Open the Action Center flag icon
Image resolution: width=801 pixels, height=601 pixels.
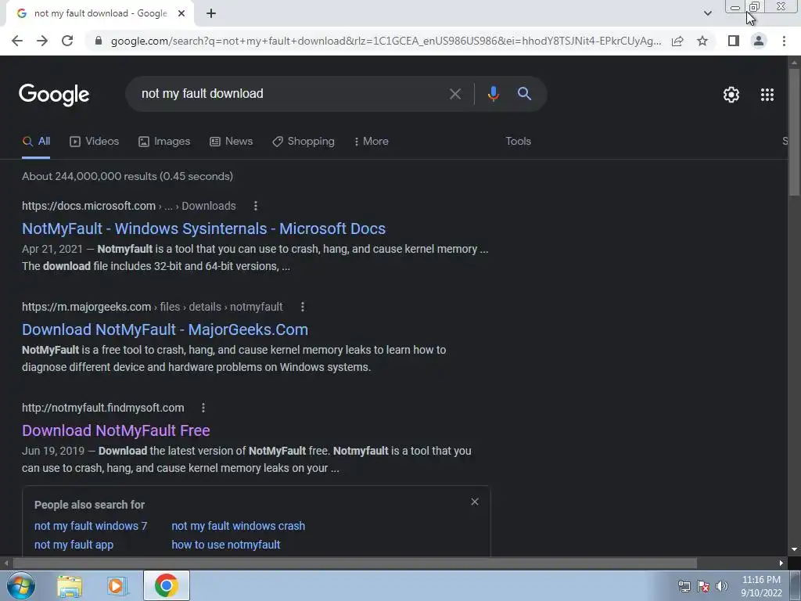[x=703, y=586]
